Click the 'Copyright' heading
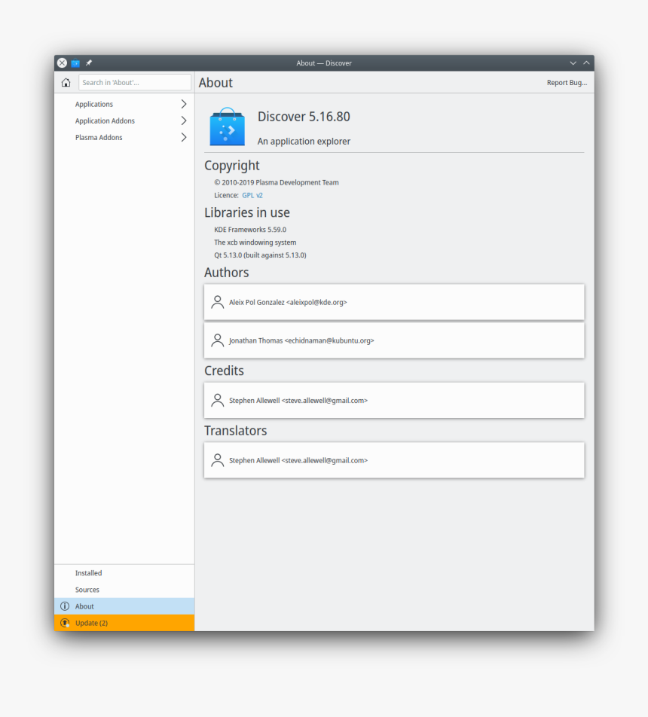The image size is (648, 717). click(x=232, y=166)
